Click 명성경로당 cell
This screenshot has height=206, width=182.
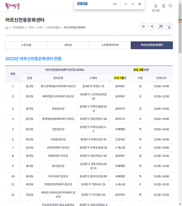[x=58, y=109]
